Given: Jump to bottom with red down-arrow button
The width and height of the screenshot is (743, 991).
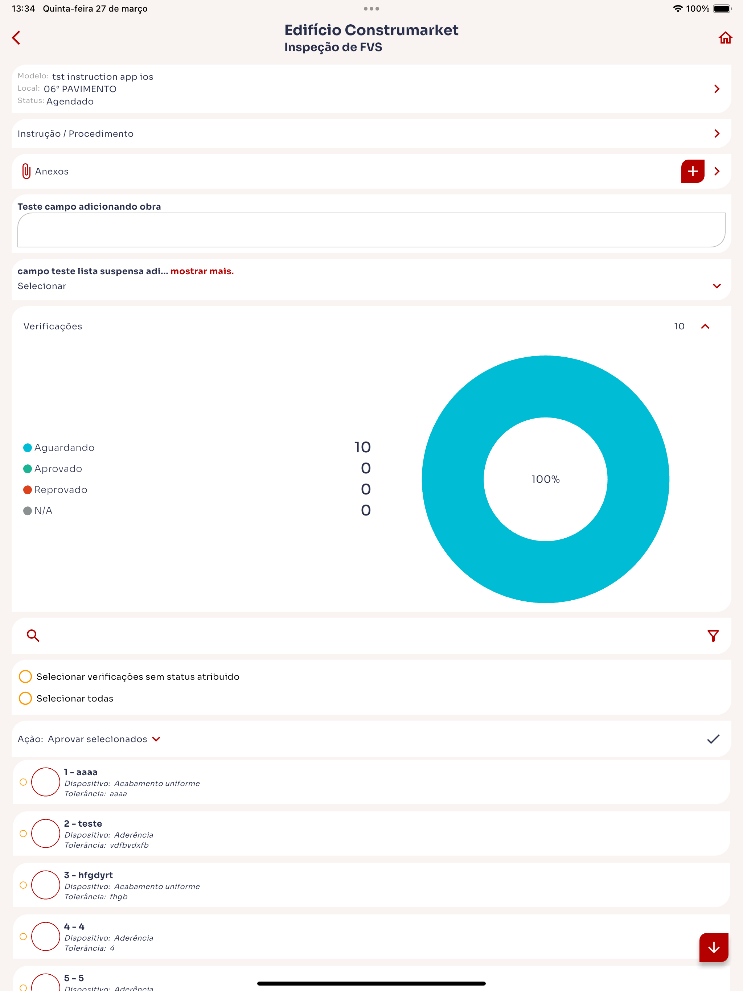Looking at the screenshot, I should coord(713,947).
